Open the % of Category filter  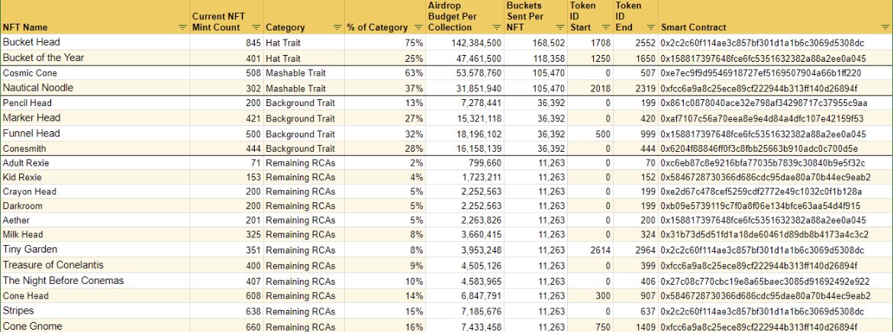tap(418, 27)
